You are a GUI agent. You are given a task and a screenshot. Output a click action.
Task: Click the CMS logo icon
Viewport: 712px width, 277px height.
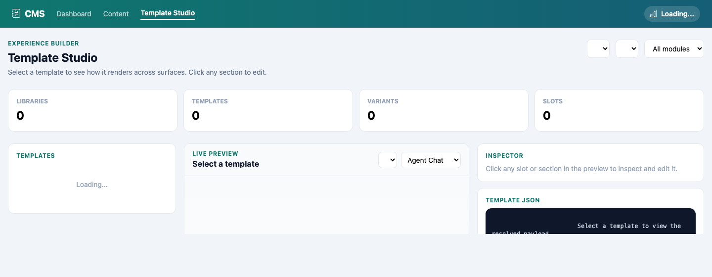click(x=16, y=14)
